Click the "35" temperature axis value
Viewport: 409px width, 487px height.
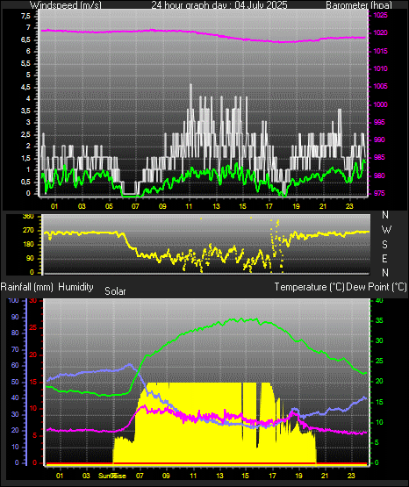click(379, 321)
